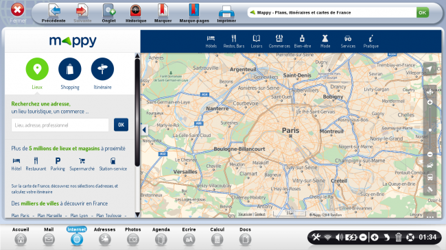The width and height of the screenshot is (446, 250).
Task: Open the Plan Marseille link
Action: coord(49,215)
